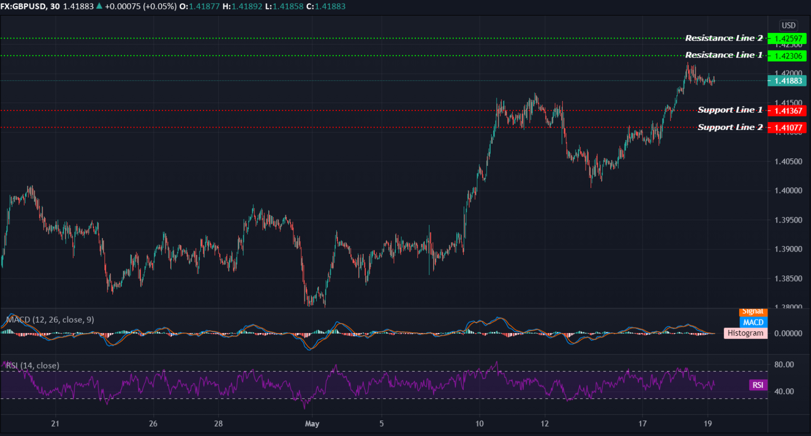The height and width of the screenshot is (436, 811).
Task: Click the red 1.41077 price tag
Action: coord(787,127)
